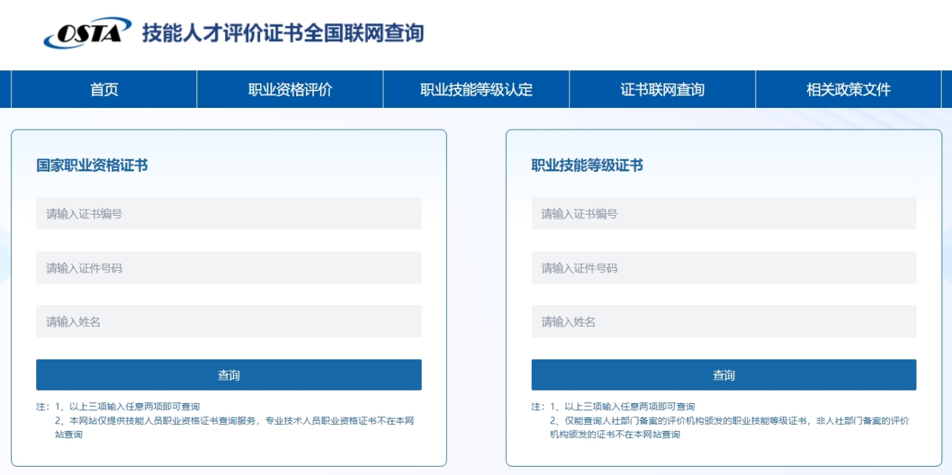The width and height of the screenshot is (952, 475).
Task: Click 查询 button in 职业技能等级证书 panel
Action: (723, 375)
